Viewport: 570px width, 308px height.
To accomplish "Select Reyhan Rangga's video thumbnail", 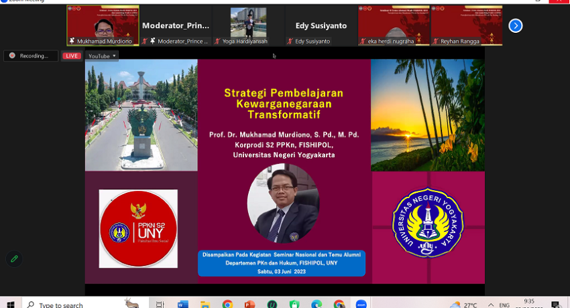I will click(x=467, y=25).
